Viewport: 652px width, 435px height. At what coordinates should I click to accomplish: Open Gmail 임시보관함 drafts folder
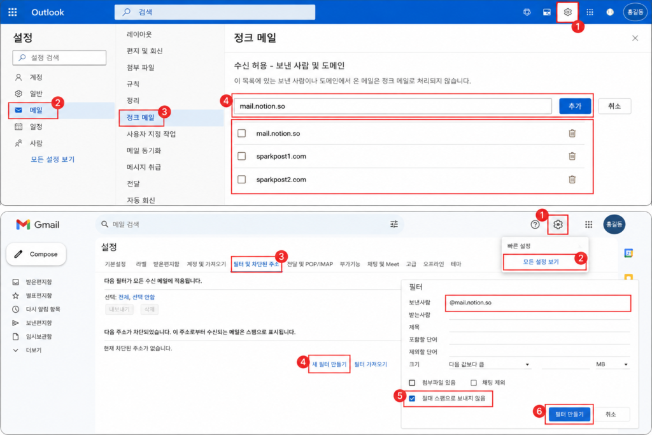(x=39, y=337)
